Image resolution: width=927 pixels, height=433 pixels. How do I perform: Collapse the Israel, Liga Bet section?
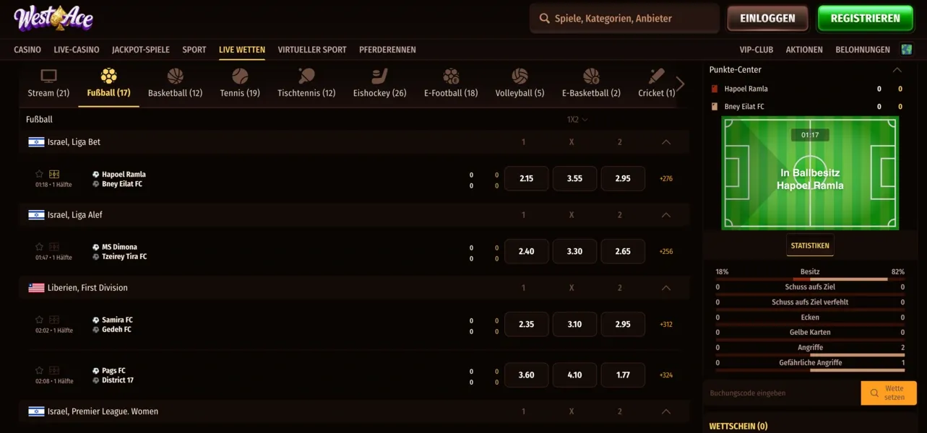coord(666,142)
